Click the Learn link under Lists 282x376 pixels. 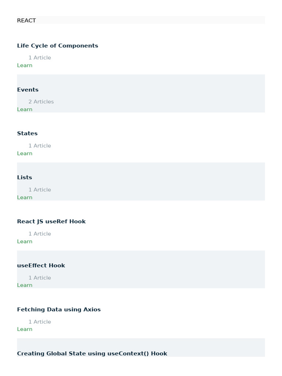pyautogui.click(x=25, y=198)
